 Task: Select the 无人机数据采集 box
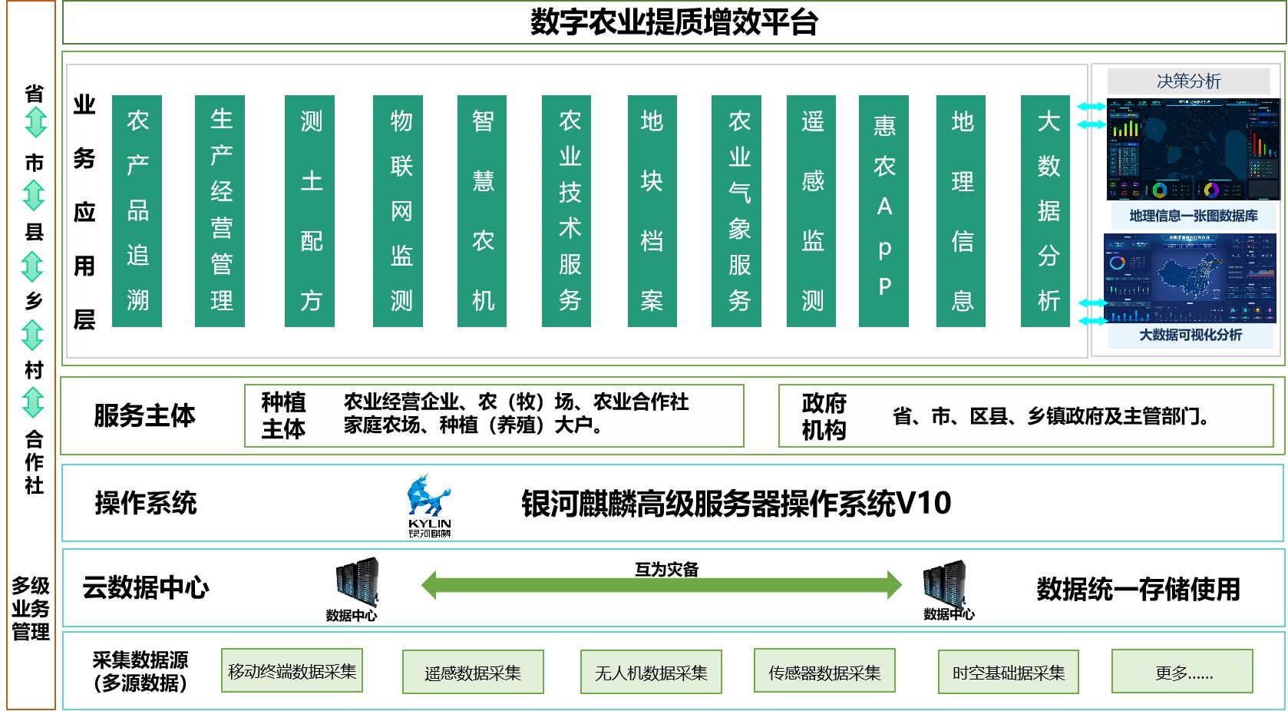pos(651,672)
